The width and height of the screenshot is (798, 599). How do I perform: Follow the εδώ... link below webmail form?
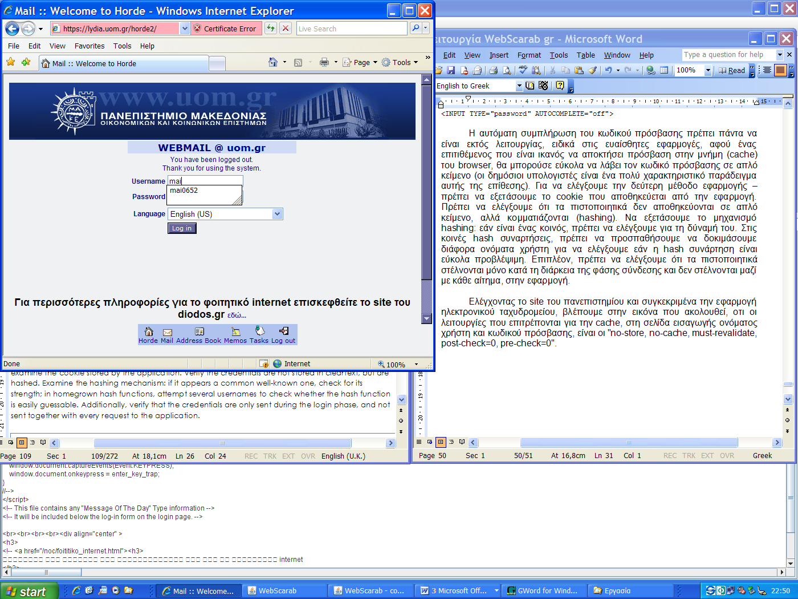click(x=237, y=315)
